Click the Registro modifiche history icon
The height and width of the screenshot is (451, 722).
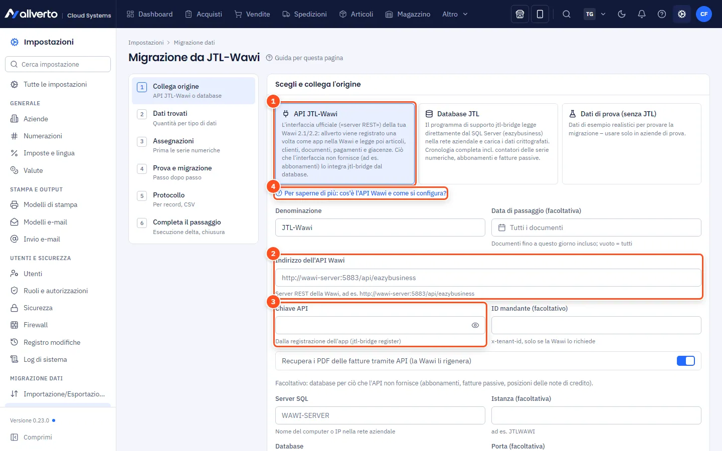click(x=15, y=342)
